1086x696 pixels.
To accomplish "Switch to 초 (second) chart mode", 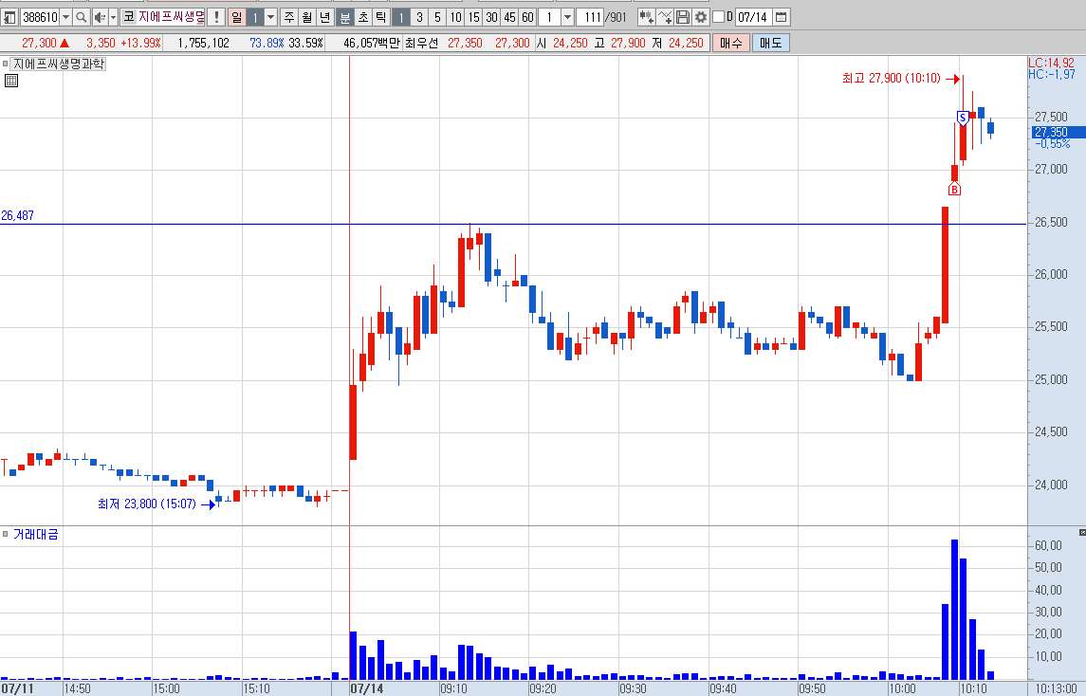I will (363, 17).
